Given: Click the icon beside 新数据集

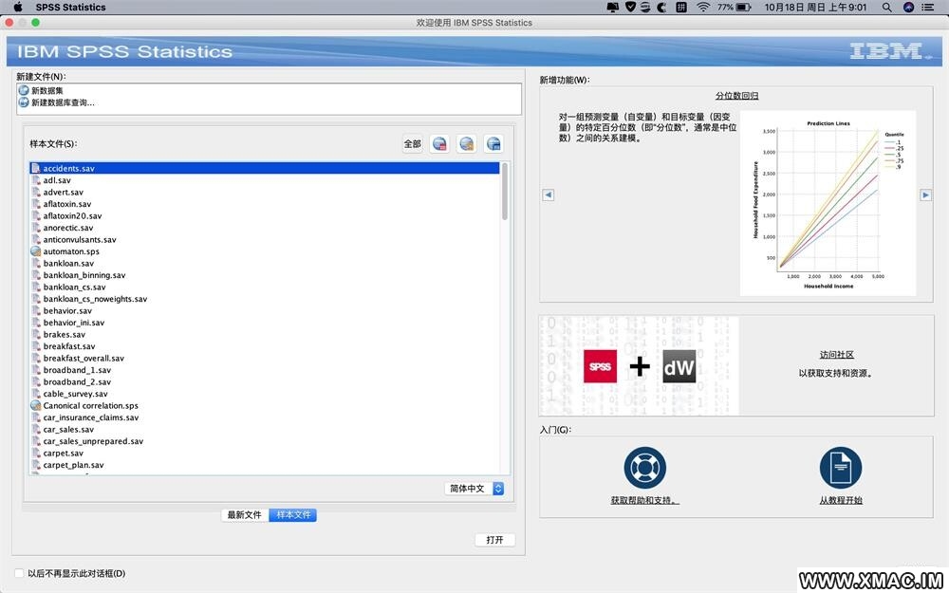Looking at the screenshot, I should (x=24, y=90).
